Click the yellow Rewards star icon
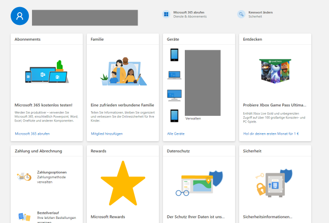 123,183
